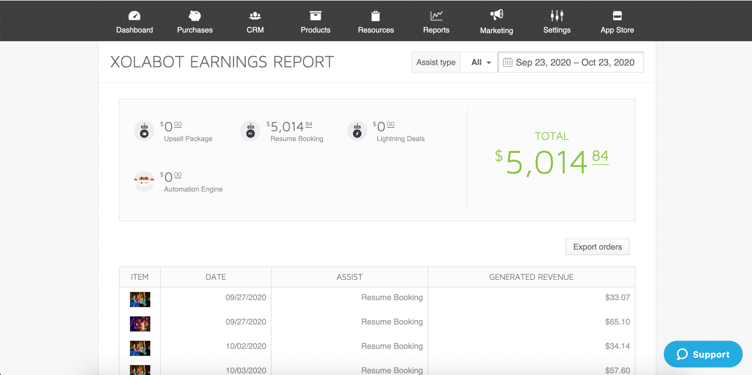
Task: Click the Lightning Deals label
Action: tap(401, 139)
